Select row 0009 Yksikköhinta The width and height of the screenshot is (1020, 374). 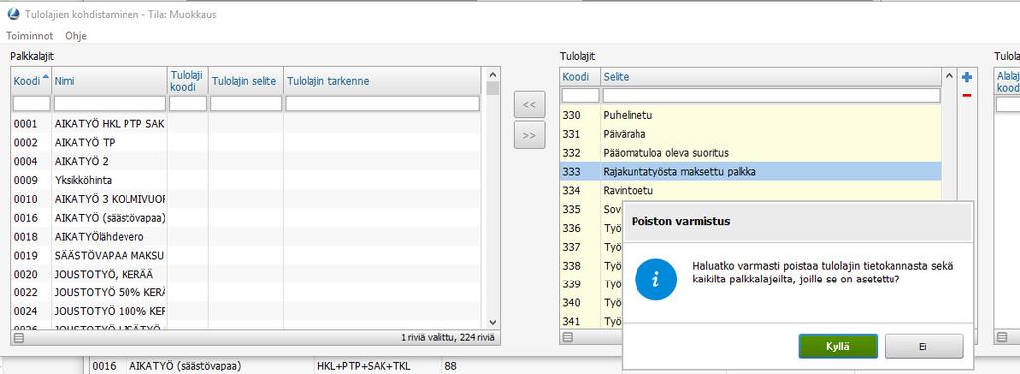[x=247, y=180]
